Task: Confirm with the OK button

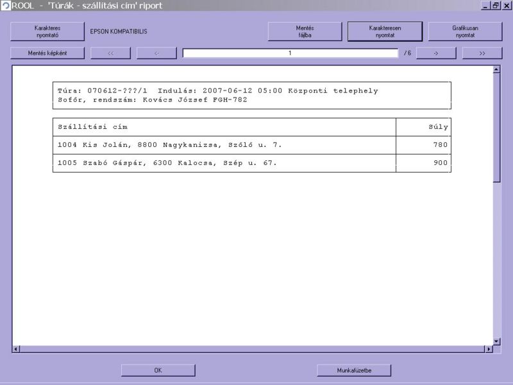Action: click(158, 370)
